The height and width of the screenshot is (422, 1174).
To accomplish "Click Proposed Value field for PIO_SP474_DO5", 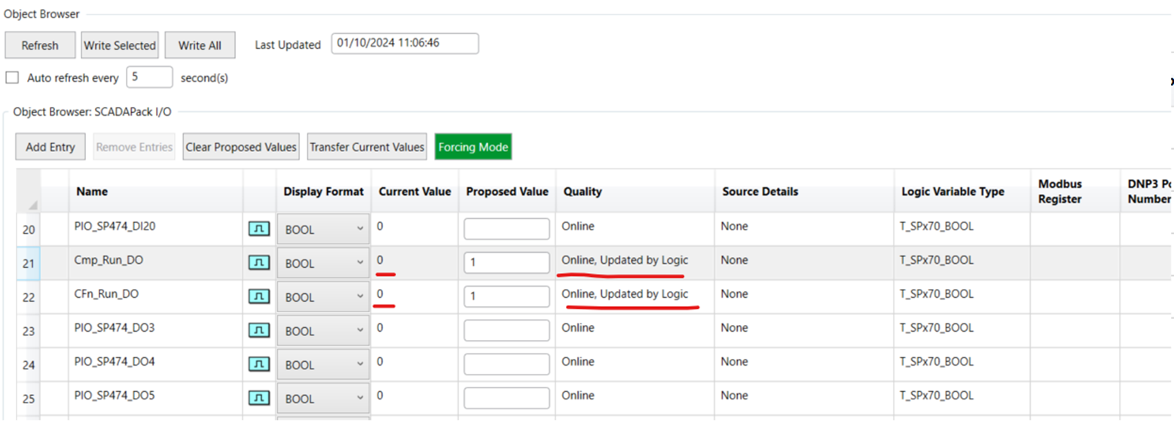I will coord(506,398).
